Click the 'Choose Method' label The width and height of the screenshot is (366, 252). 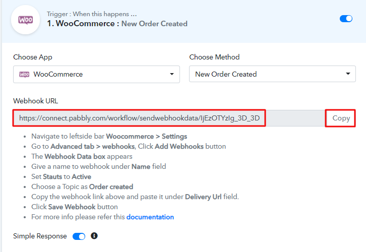click(x=214, y=57)
